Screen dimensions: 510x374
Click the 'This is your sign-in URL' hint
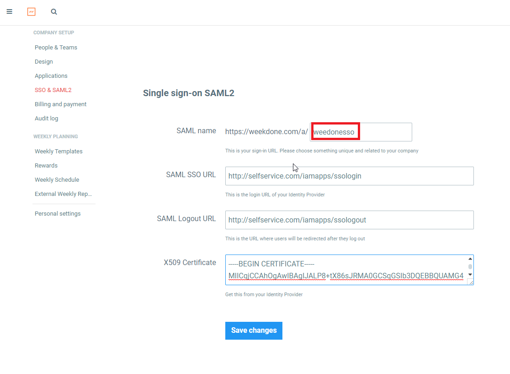322,151
